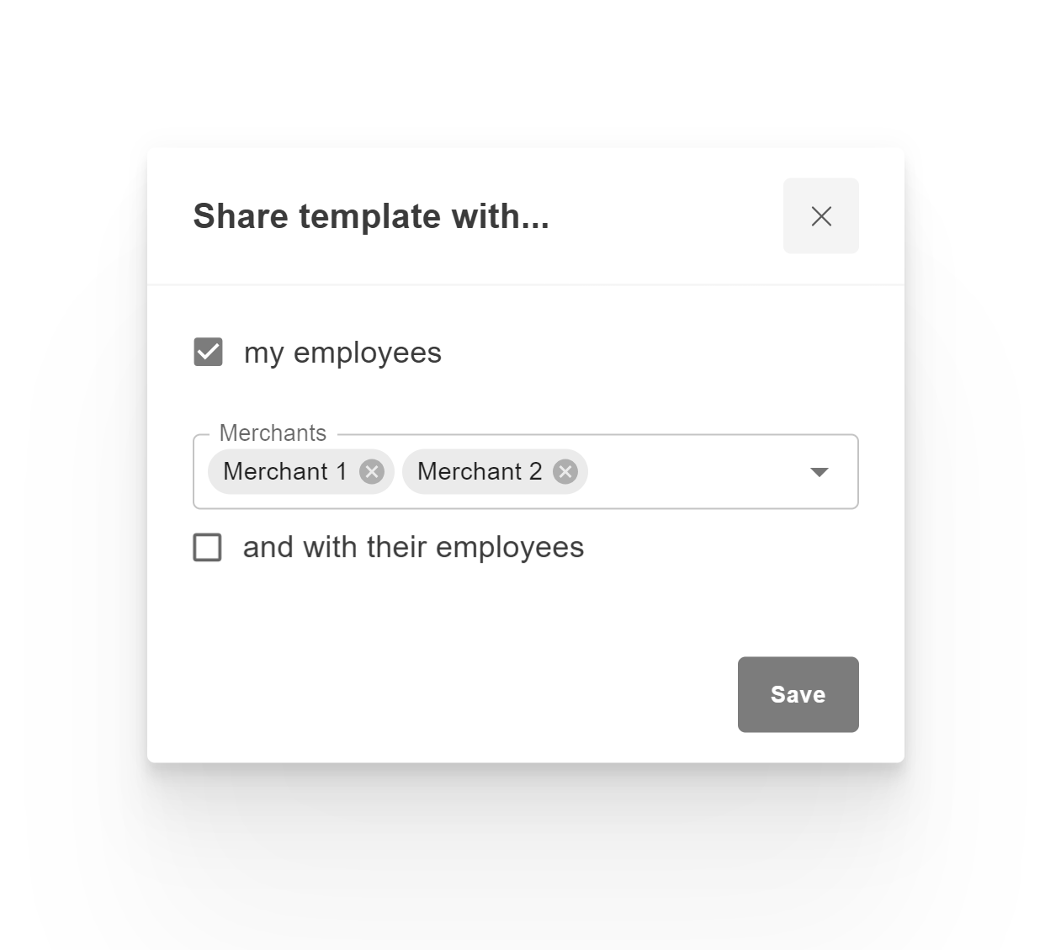Click 'and with their employees' label text
The height and width of the screenshot is (950, 1045).
click(x=413, y=547)
